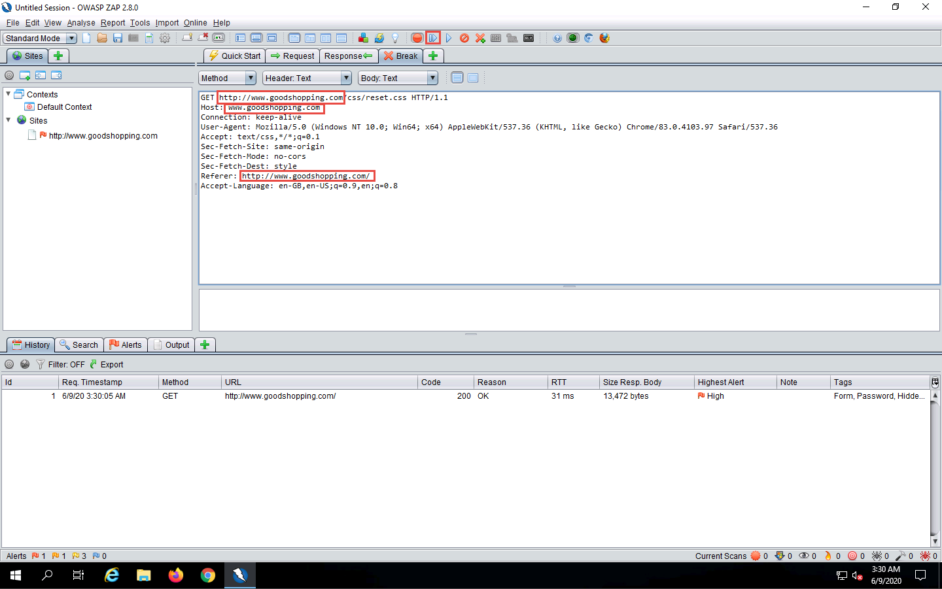Viewport: 942px width, 589px height.
Task: Click the Manage Add-ons blocks icon
Action: click(363, 38)
